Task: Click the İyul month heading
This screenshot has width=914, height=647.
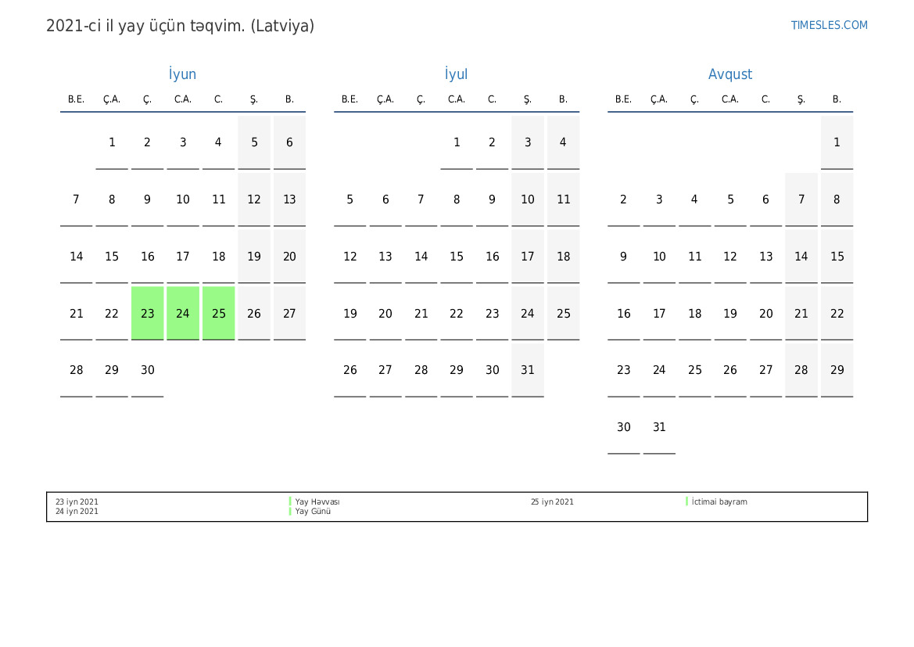Action: tap(456, 74)
